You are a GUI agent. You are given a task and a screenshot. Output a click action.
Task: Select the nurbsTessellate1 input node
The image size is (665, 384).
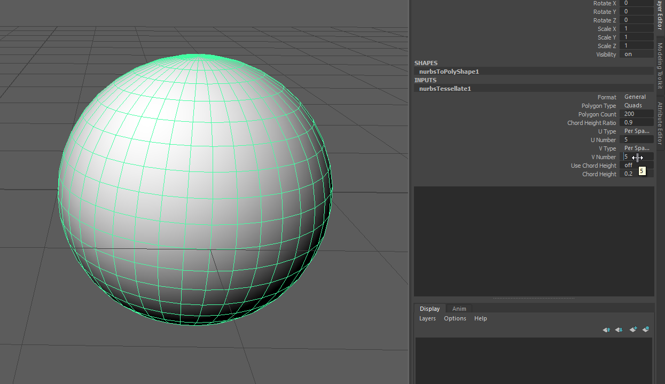tap(445, 89)
